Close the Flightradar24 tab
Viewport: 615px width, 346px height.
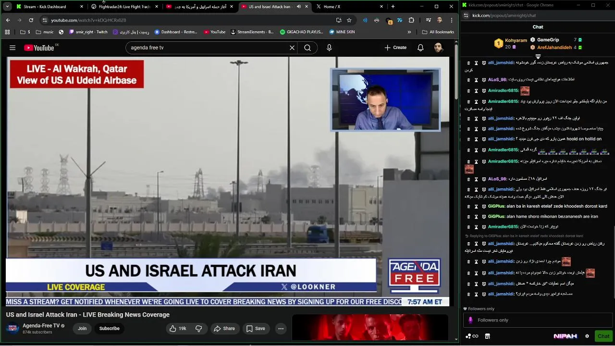tap(157, 7)
